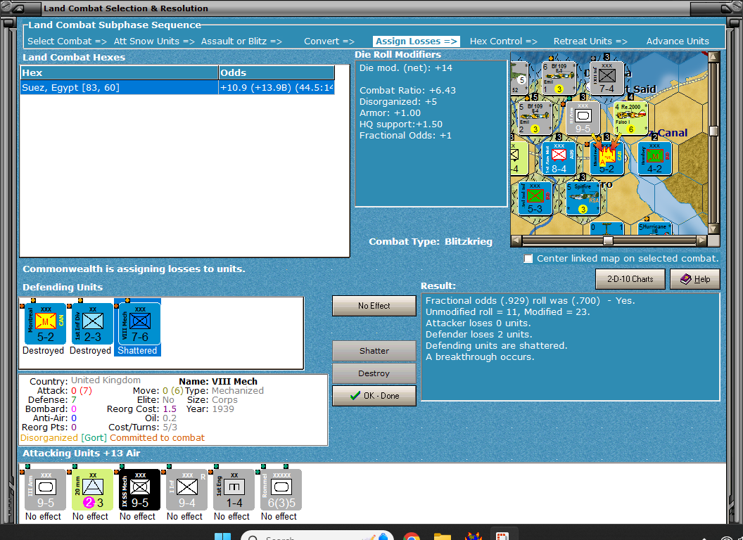Click the No Effect button
This screenshot has height=540, width=743.
tap(374, 306)
